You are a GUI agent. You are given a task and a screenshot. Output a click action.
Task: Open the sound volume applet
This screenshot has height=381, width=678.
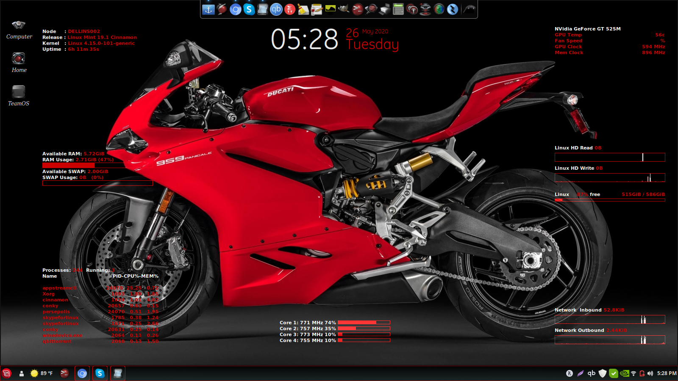[650, 373]
